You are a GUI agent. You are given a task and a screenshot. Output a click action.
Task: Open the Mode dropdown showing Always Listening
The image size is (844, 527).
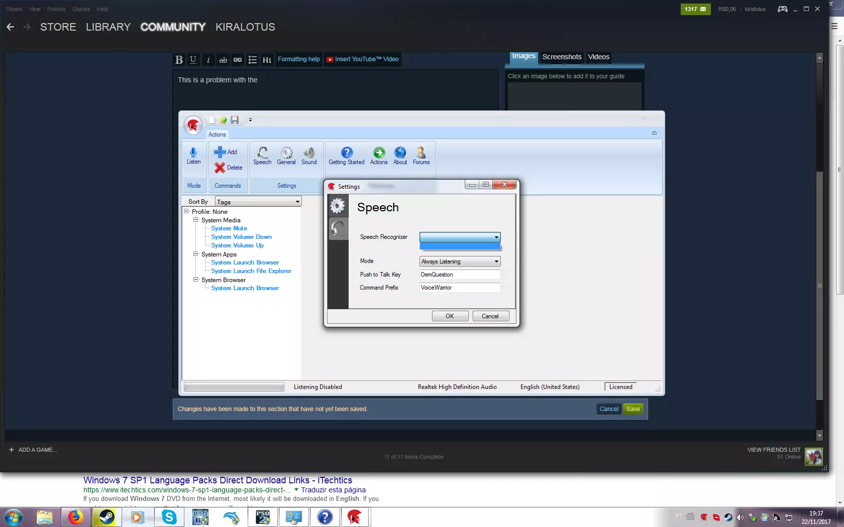tap(460, 261)
